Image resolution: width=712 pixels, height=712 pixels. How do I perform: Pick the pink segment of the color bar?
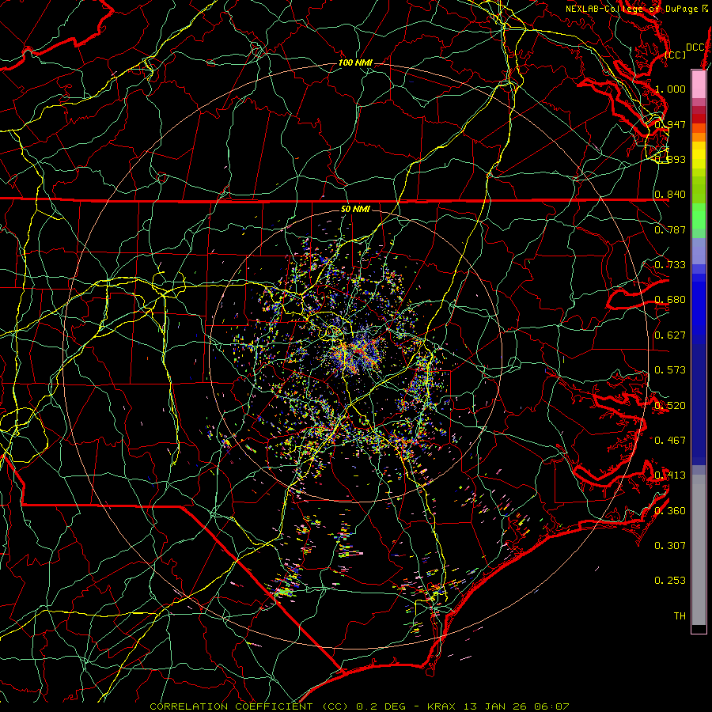699,84
